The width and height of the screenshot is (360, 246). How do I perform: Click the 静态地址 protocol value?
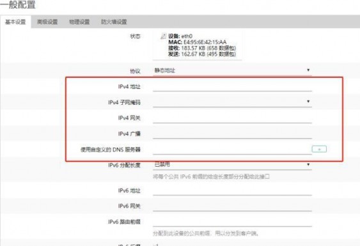(x=164, y=70)
